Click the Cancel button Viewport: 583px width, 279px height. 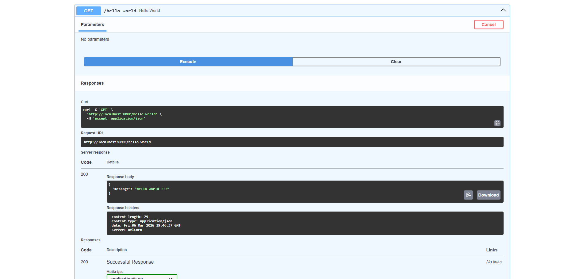(489, 25)
